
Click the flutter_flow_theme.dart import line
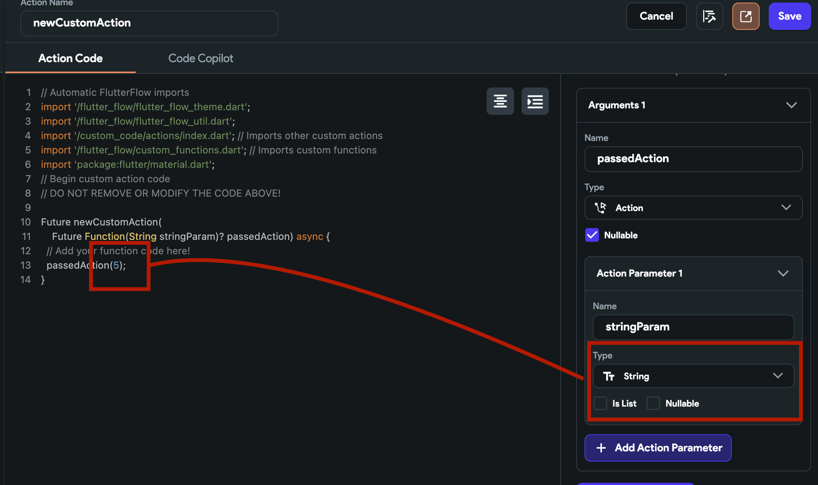click(146, 107)
